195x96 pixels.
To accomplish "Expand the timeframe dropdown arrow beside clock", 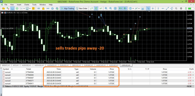I will [x=133, y=8].
